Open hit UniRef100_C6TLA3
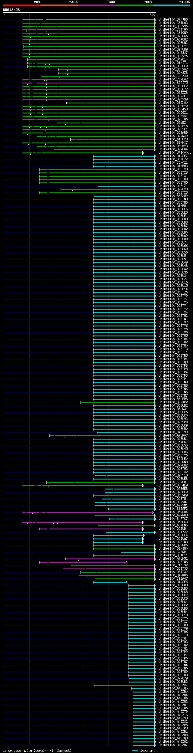Screen dimensions: 193x753 click(173, 23)
